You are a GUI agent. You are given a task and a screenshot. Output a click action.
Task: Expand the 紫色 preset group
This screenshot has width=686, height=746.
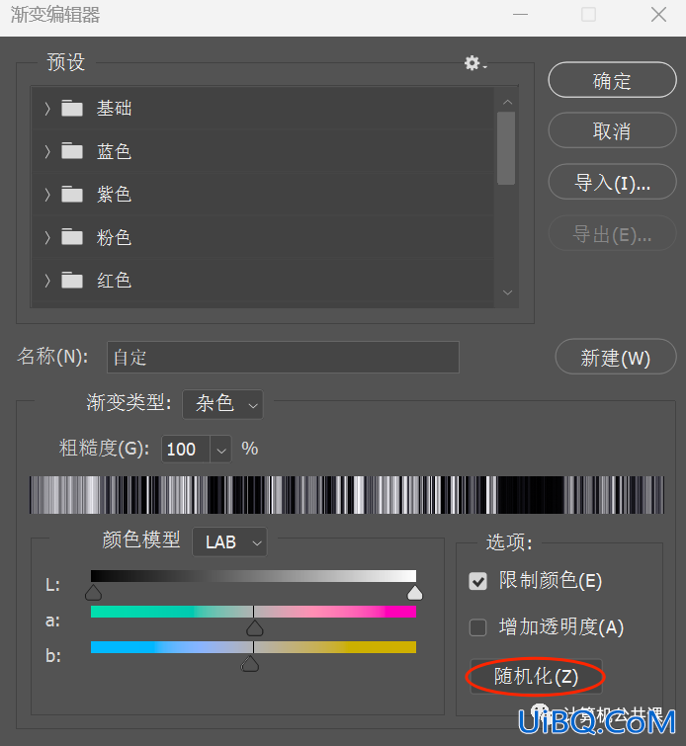(47, 195)
